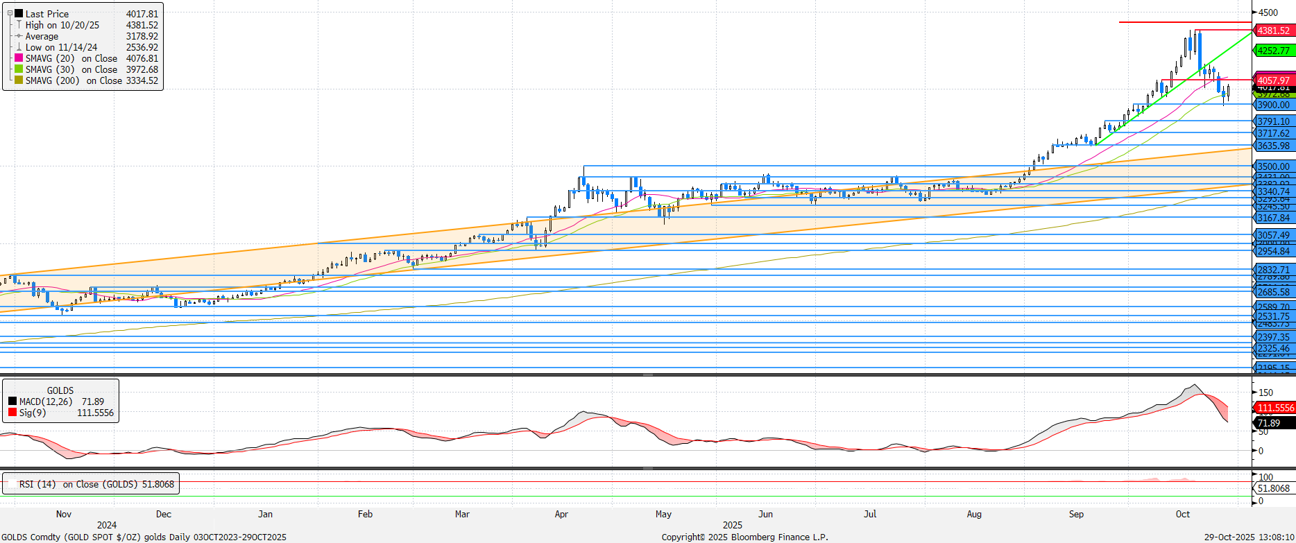Click the magenta SMAVG (20) swatch
Image resolution: width=1296 pixels, height=543 pixels.
(19, 58)
